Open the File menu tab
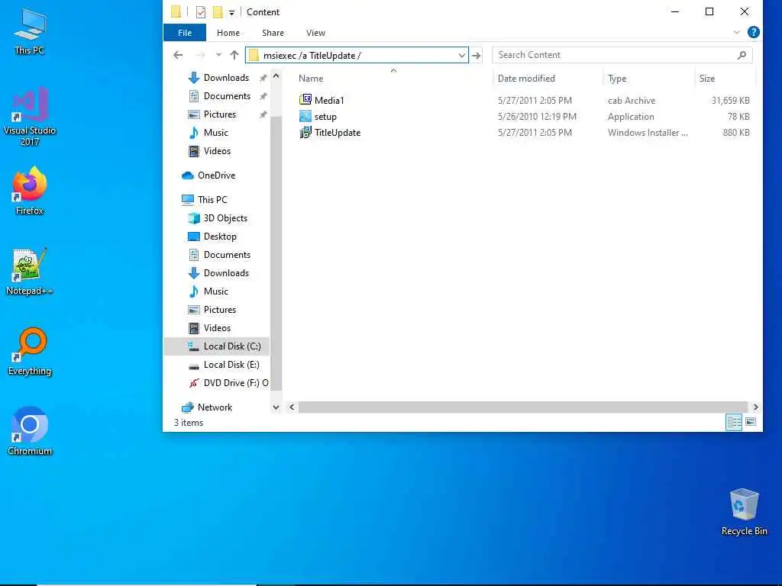 pyautogui.click(x=185, y=32)
